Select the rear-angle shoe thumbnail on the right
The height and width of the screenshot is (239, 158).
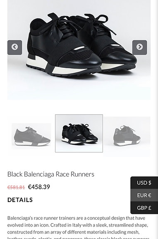(x=127, y=137)
